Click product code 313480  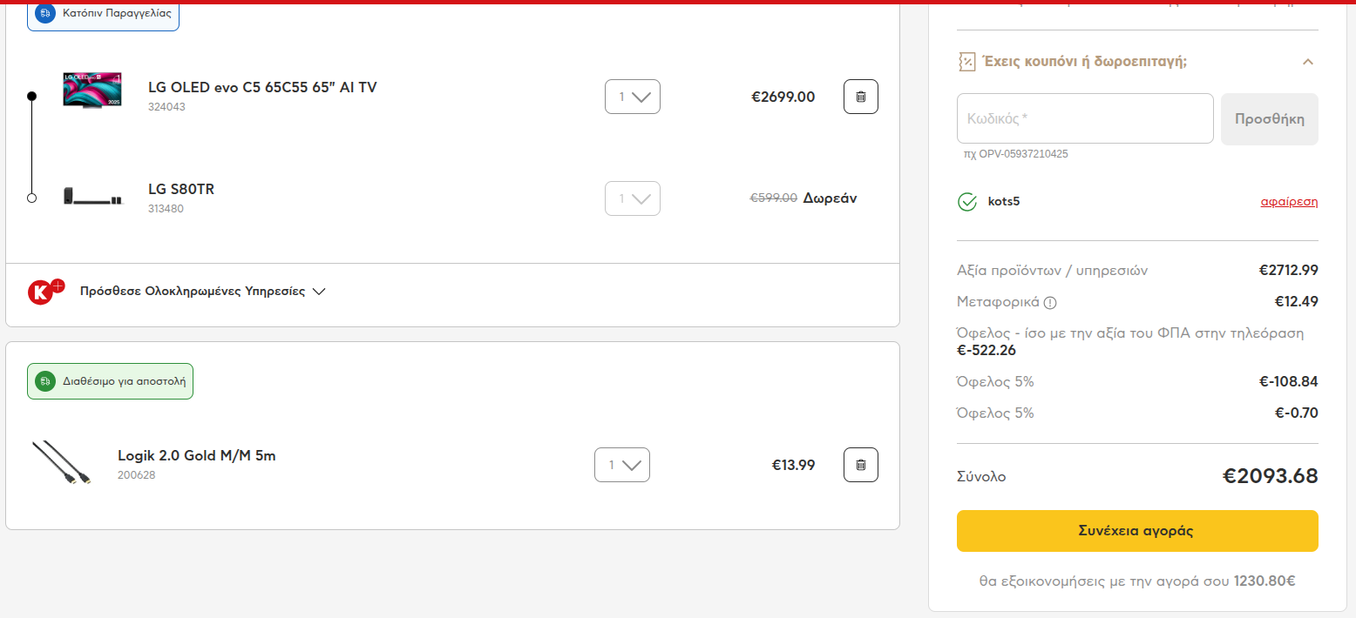coord(166,209)
